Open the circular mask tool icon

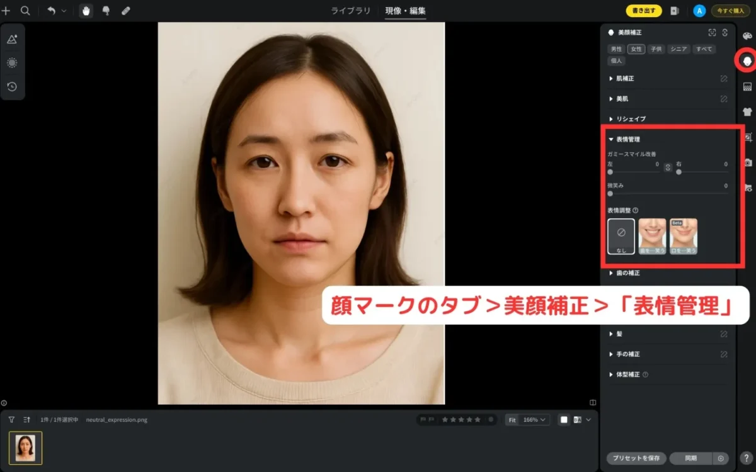[12, 63]
